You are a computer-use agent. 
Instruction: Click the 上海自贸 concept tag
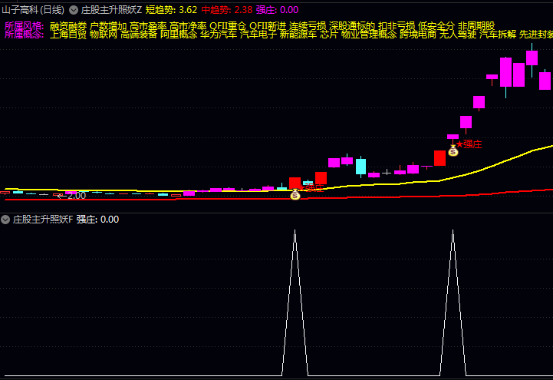[68, 35]
